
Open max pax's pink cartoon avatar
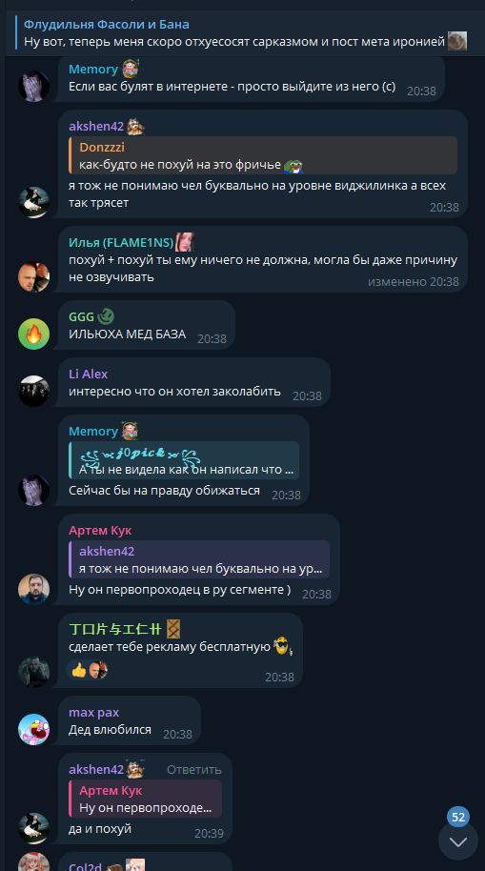(34, 729)
